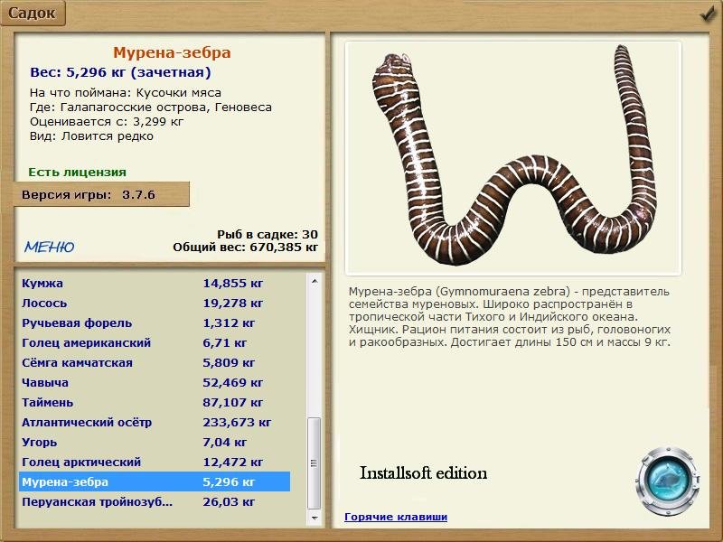Open the Горячие клавиши link
723x542 pixels.
pyautogui.click(x=396, y=517)
